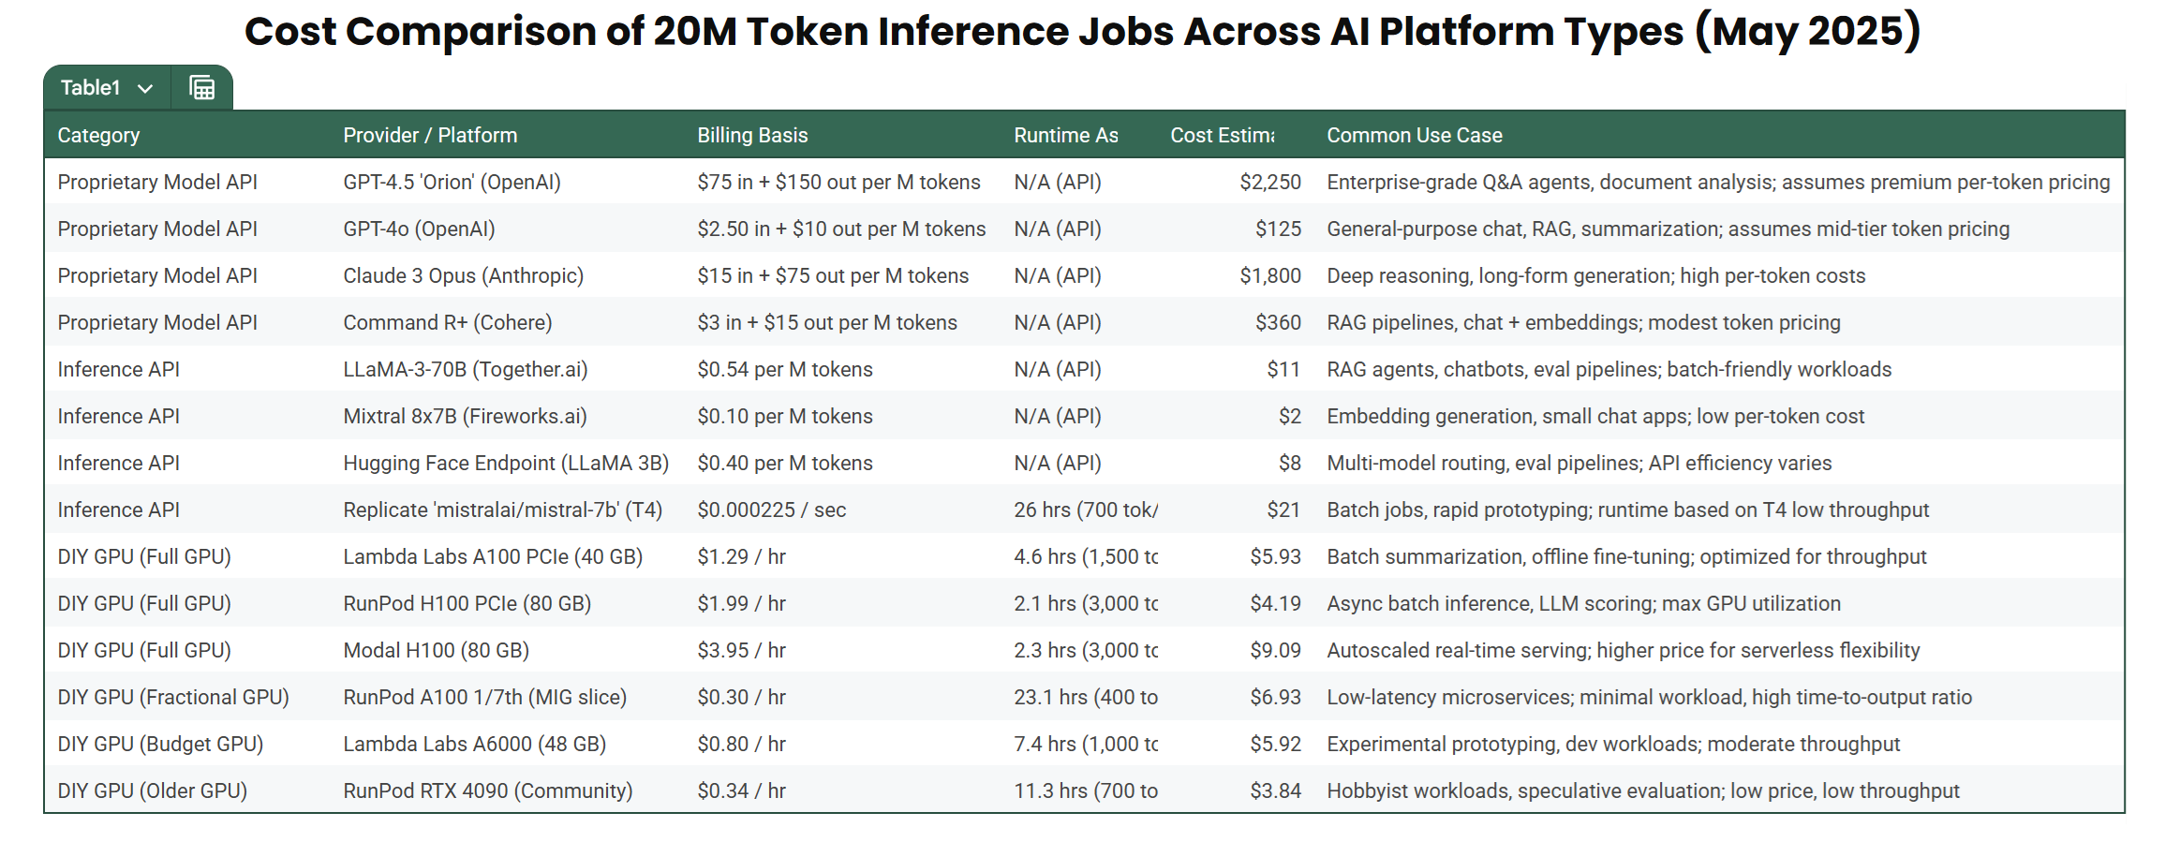Viewport: 2165px width, 842px height.
Task: Click the $0.000225 / sec cell
Action: [x=771, y=510]
